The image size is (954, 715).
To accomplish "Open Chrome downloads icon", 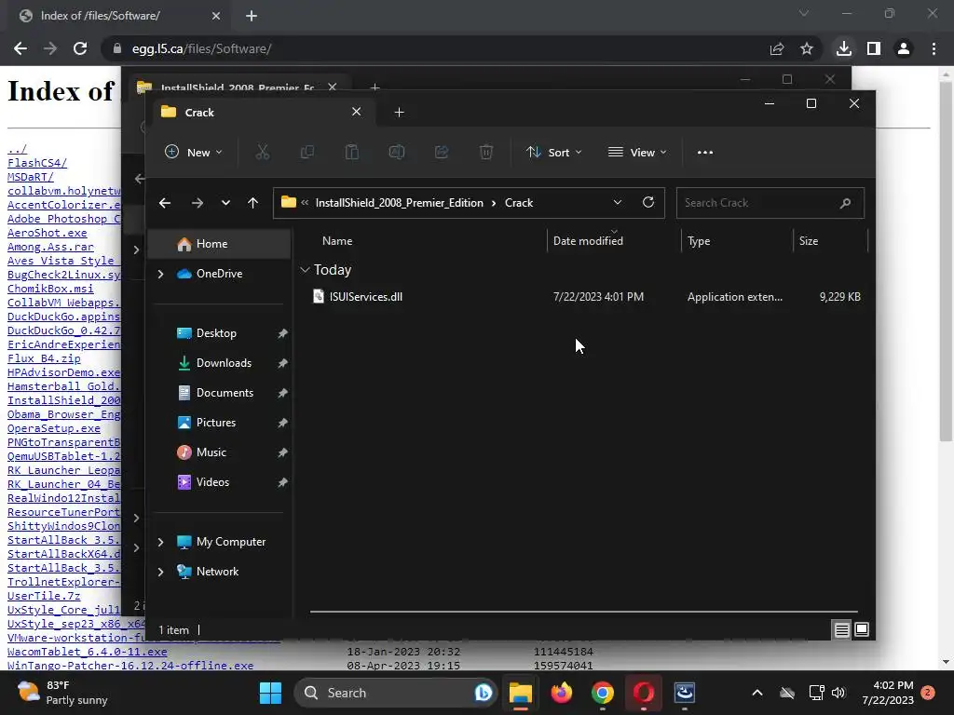I will tap(843, 48).
